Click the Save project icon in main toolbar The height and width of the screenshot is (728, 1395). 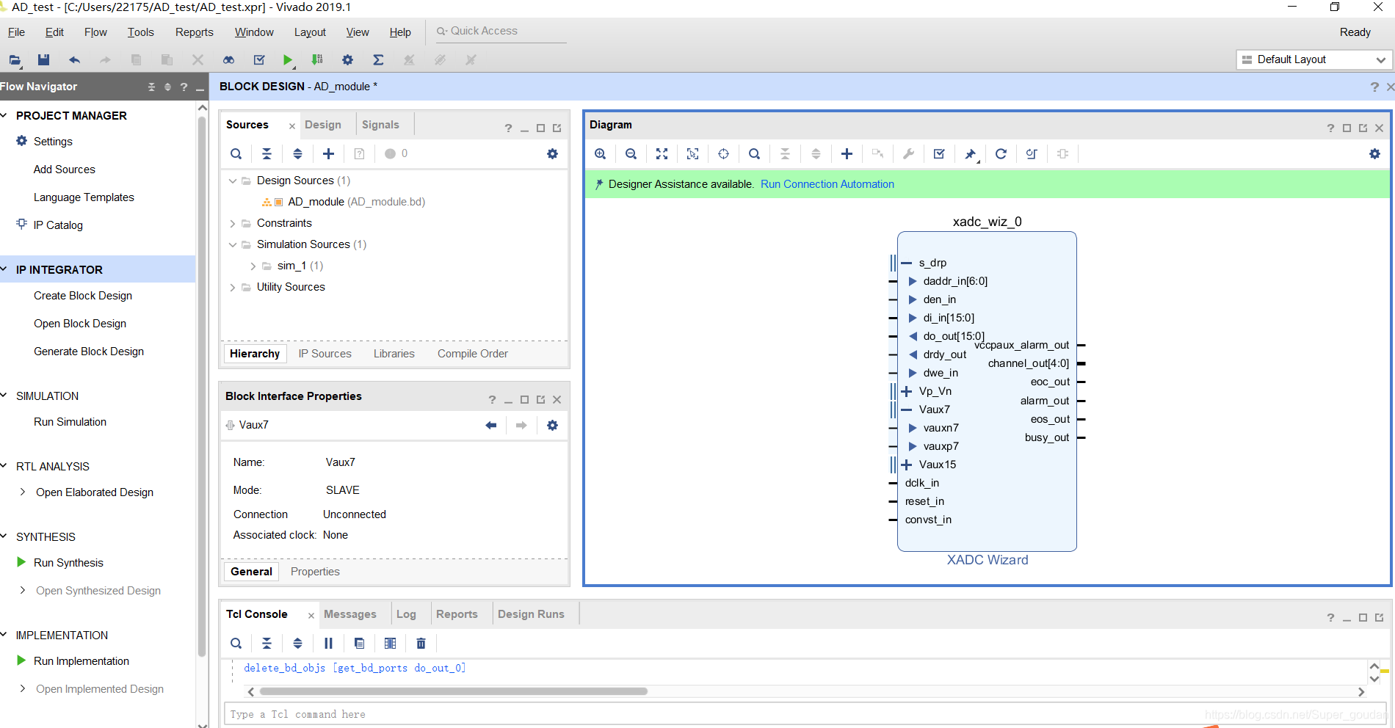[43, 59]
